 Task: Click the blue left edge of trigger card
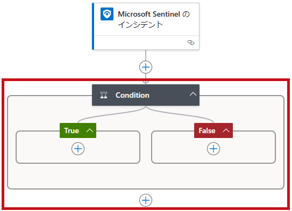(x=93, y=26)
